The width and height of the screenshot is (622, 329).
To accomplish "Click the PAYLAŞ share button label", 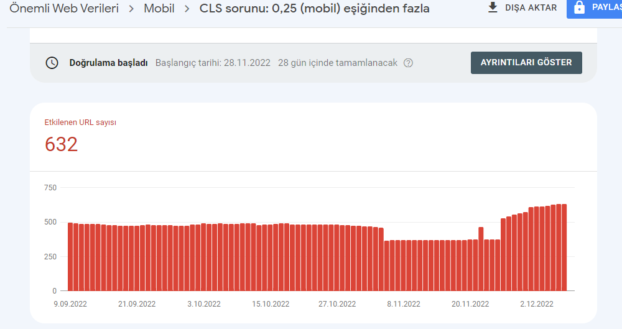I will tap(606, 7).
